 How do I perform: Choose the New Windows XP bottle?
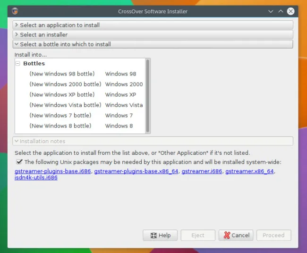(80, 94)
